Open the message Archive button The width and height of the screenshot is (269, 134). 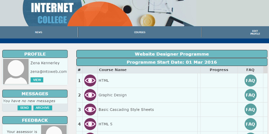tap(43, 108)
